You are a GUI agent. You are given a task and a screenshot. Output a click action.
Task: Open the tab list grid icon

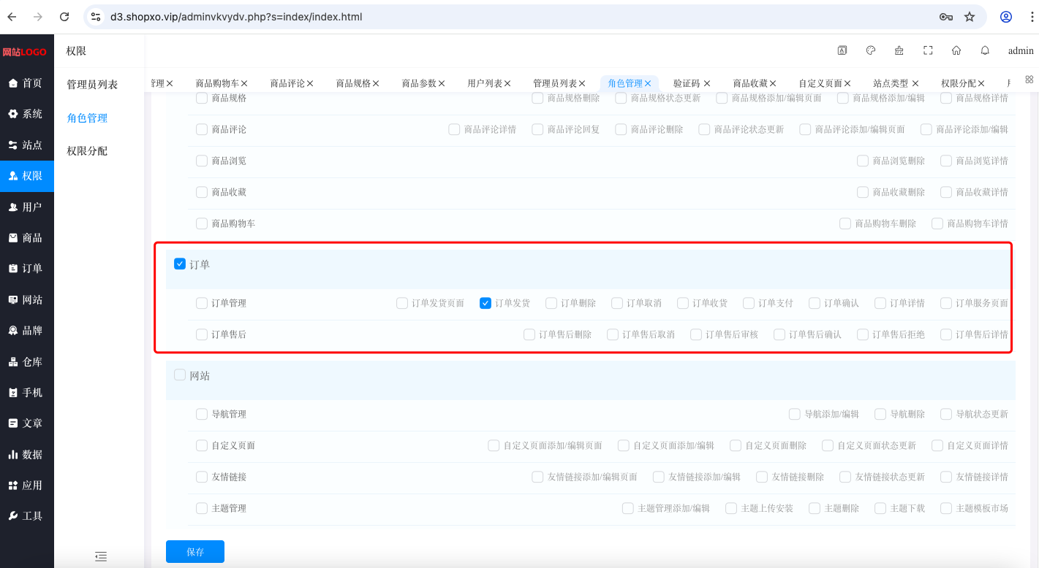[x=1029, y=79]
